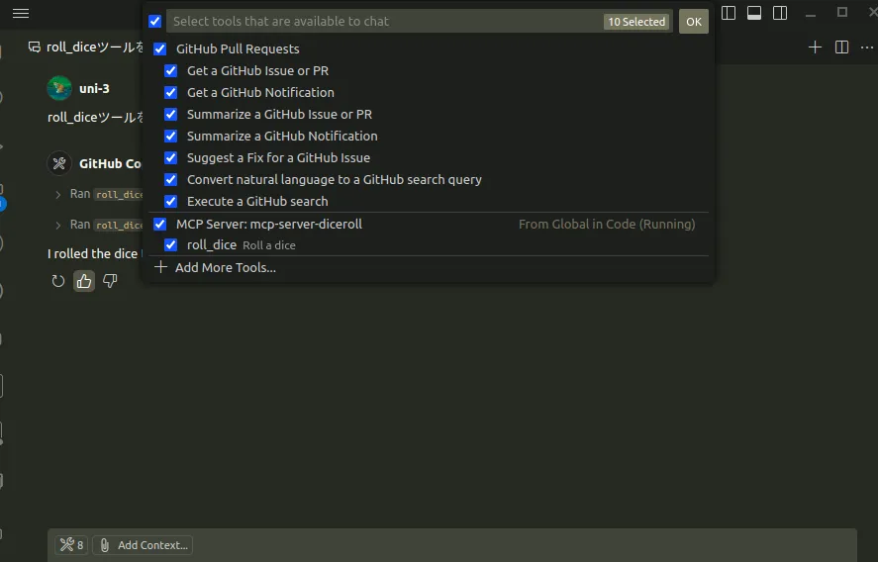The height and width of the screenshot is (562, 878).
Task: Open tool selection via the tools icon showing 8
Action: coord(71,544)
